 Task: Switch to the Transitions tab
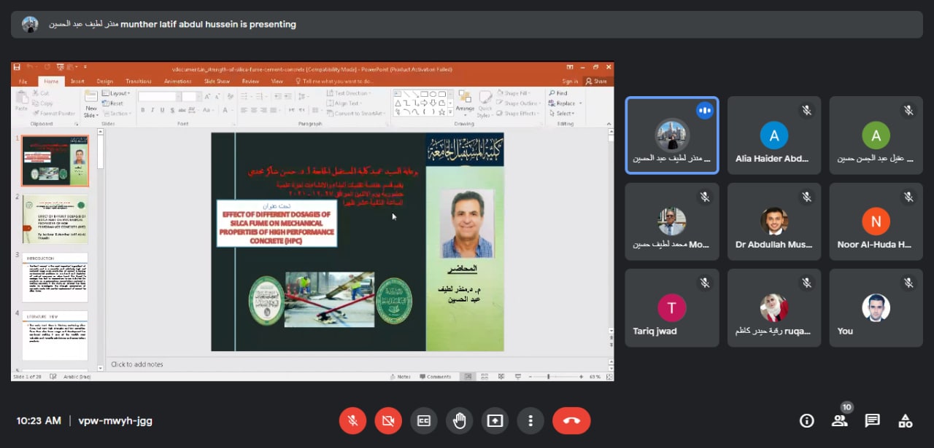138,82
